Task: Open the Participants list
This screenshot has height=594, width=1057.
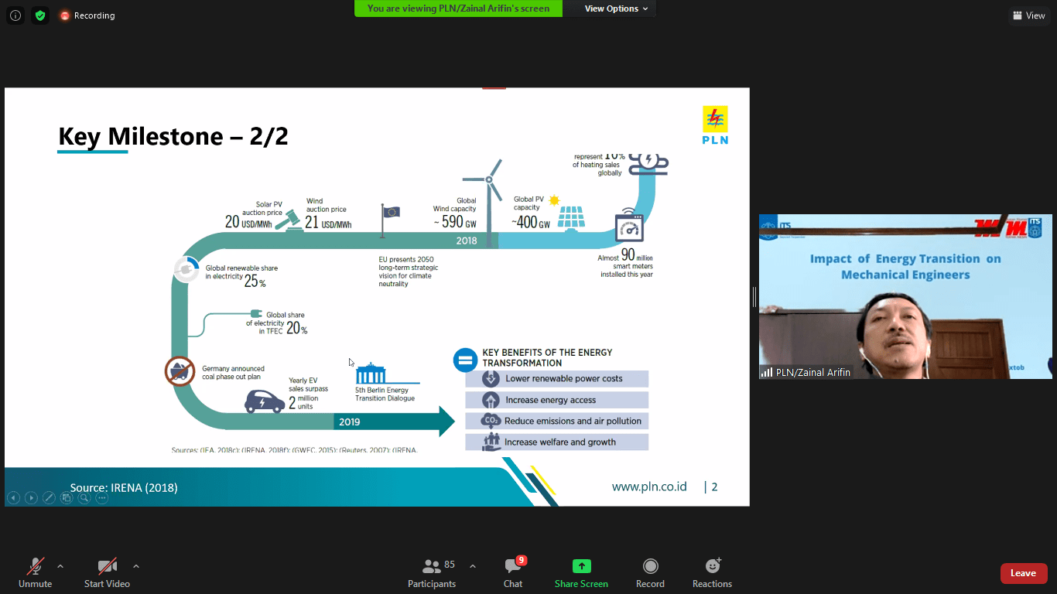Action: [x=432, y=573]
